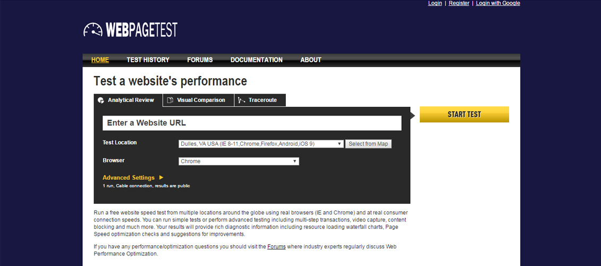Click the Advanced Settings yellow arrow

(162, 177)
